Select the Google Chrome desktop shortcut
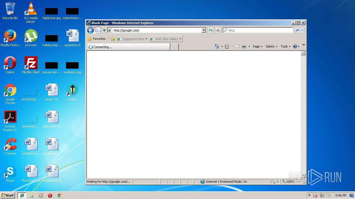355x199 pixels. click(10, 94)
